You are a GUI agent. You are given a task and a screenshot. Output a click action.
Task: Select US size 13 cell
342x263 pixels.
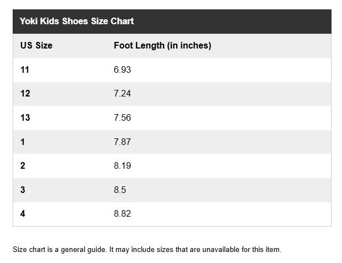[25, 117]
